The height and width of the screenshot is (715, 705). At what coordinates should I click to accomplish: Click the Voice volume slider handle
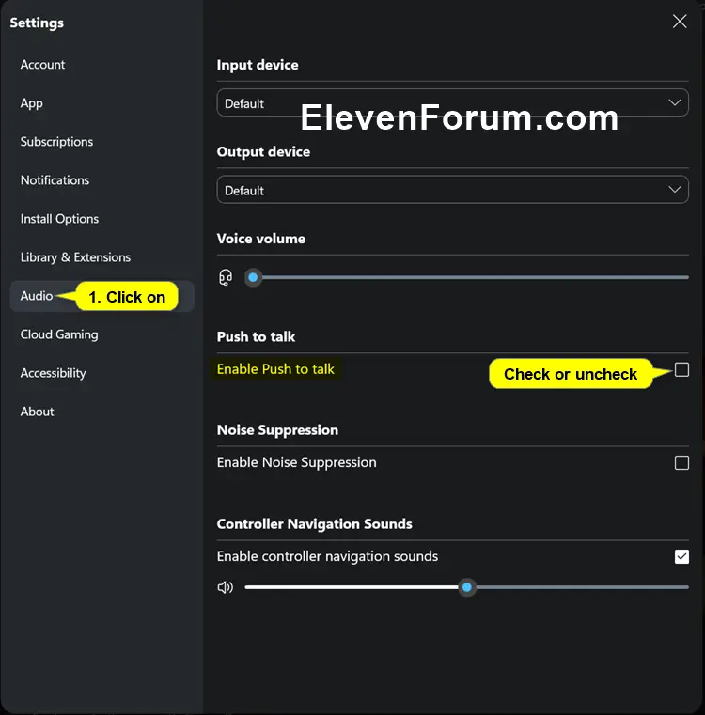253,277
